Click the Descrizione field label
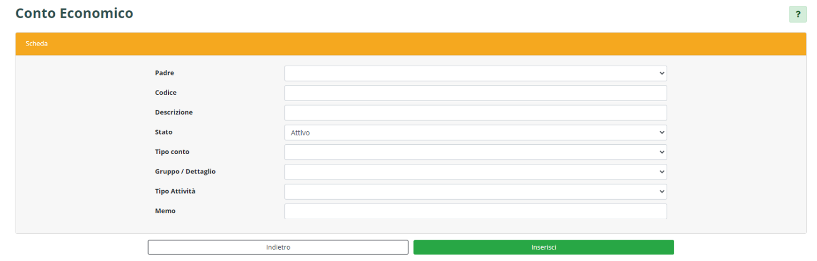This screenshot has height=261, width=817. tap(173, 112)
